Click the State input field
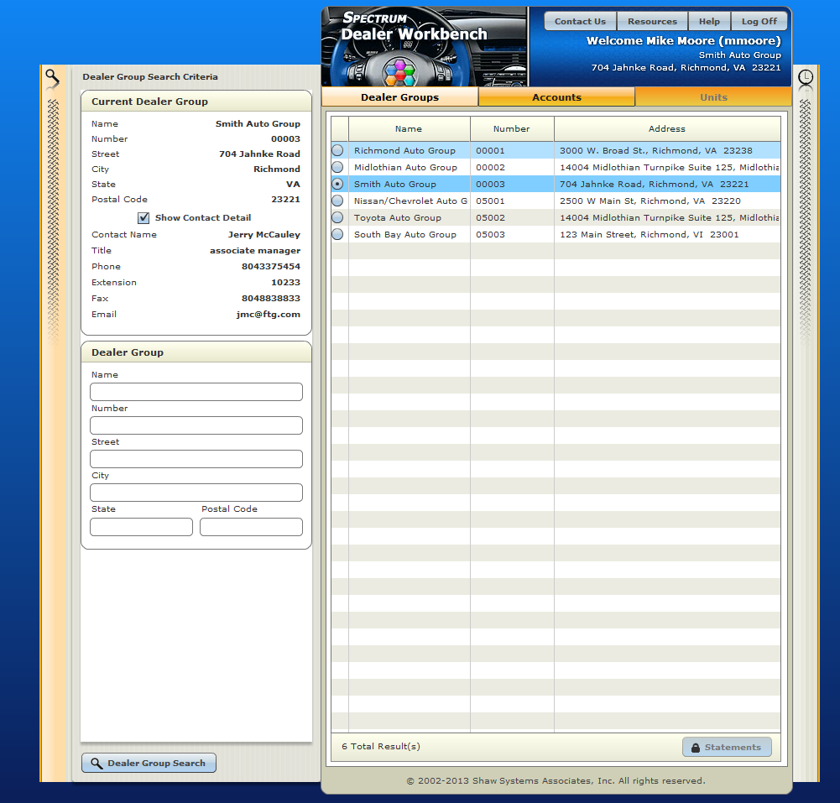 [x=142, y=527]
